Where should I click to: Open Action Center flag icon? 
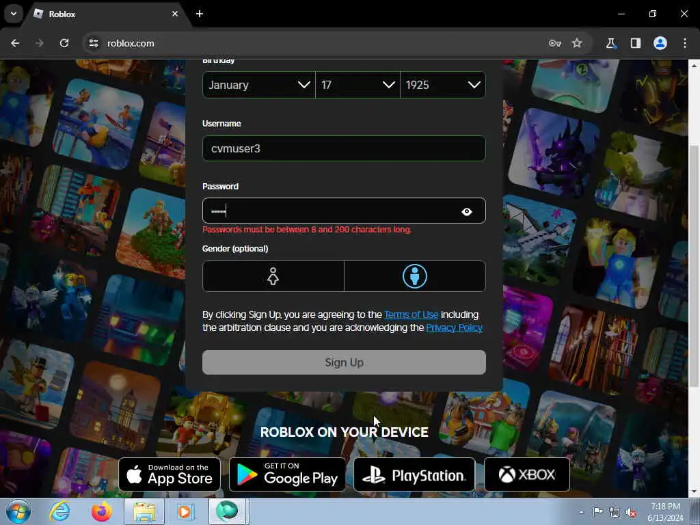click(597, 512)
